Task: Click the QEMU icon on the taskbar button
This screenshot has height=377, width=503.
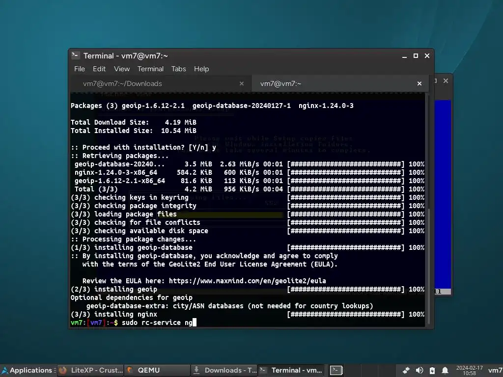Action: (130, 370)
